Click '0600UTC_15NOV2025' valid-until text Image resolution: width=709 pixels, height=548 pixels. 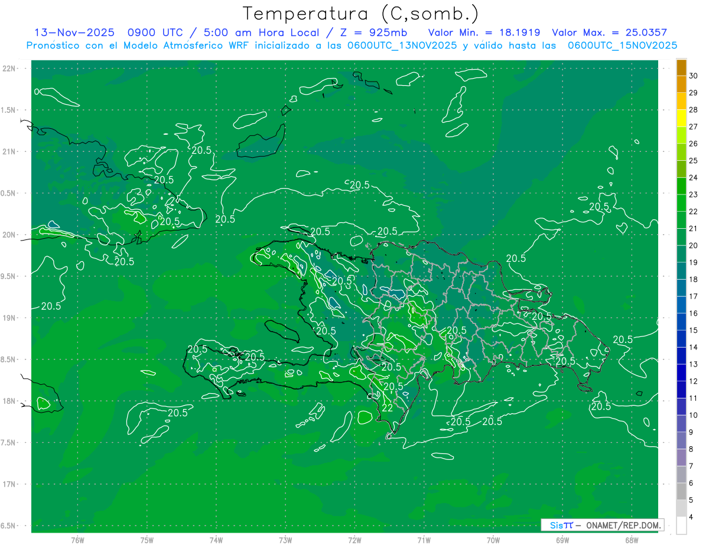click(x=623, y=46)
